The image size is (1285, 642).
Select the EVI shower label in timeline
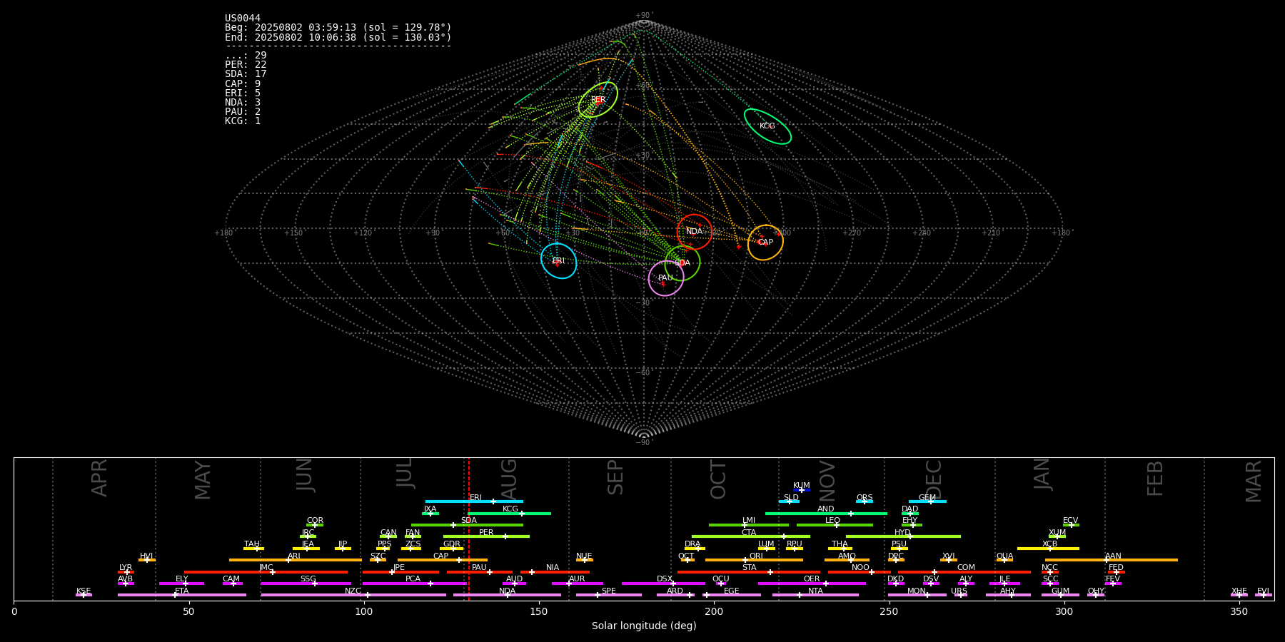point(1263,591)
